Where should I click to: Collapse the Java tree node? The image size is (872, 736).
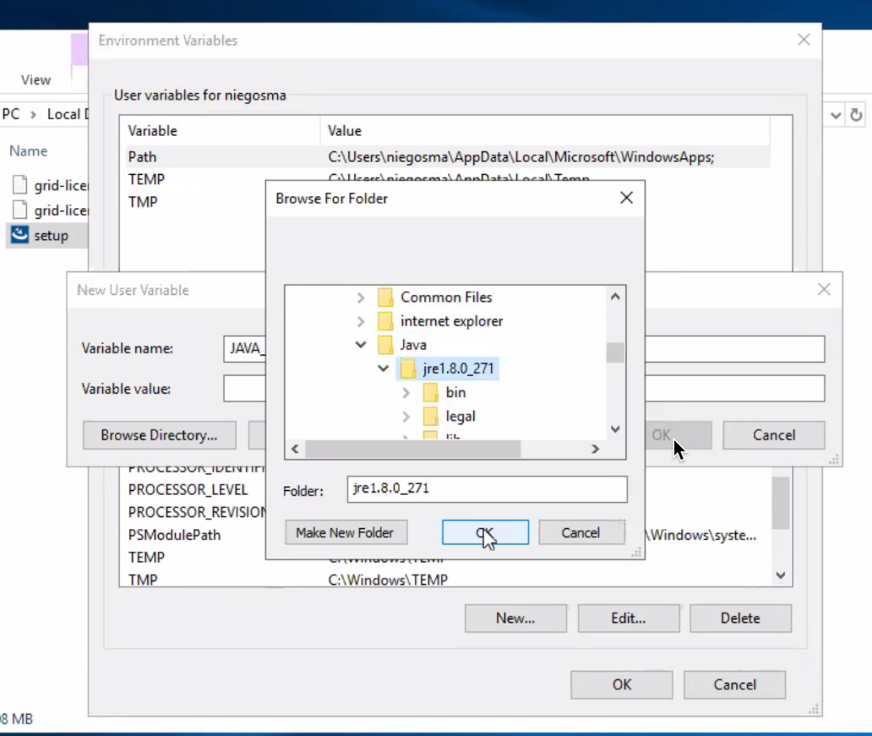click(360, 345)
